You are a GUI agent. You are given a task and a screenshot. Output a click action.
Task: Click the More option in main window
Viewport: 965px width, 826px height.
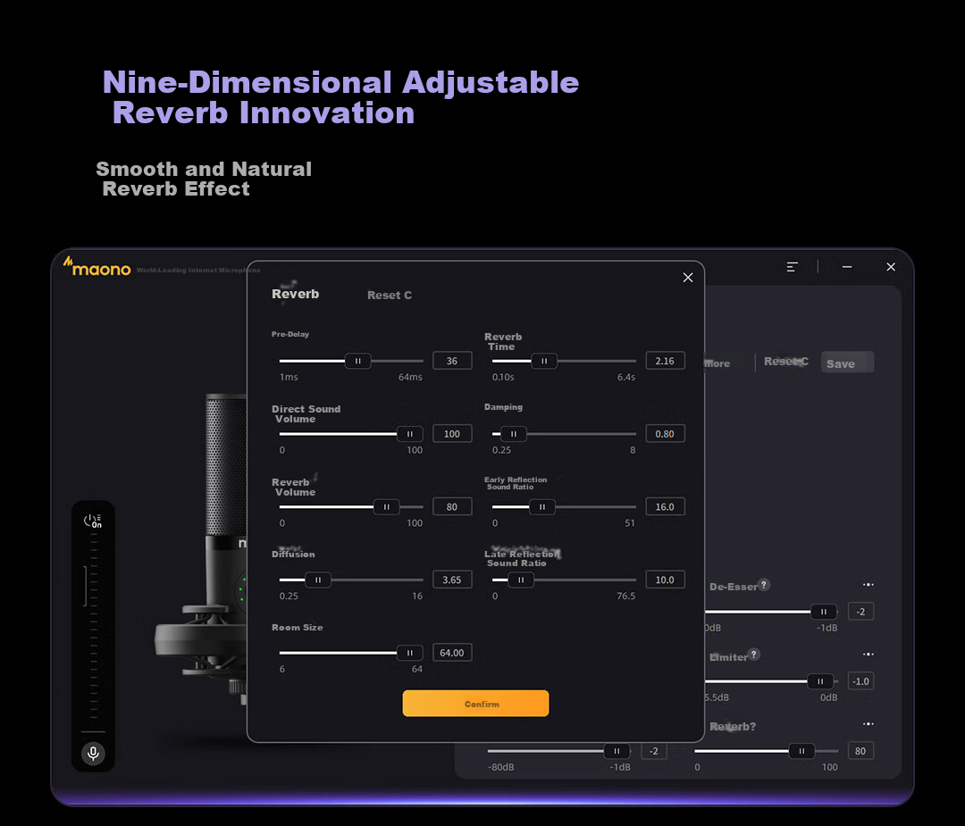717,363
